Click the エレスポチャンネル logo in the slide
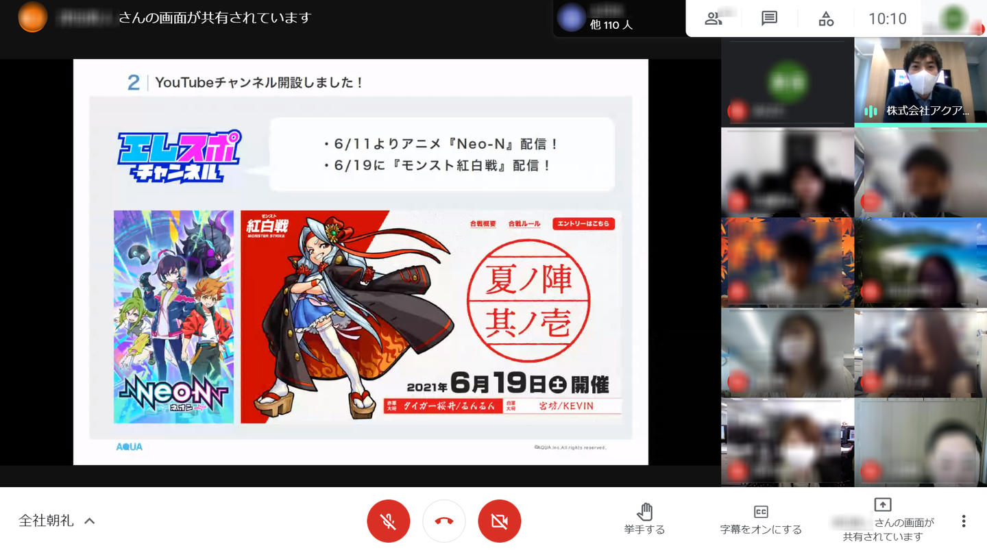Image resolution: width=987 pixels, height=555 pixels. (x=179, y=157)
